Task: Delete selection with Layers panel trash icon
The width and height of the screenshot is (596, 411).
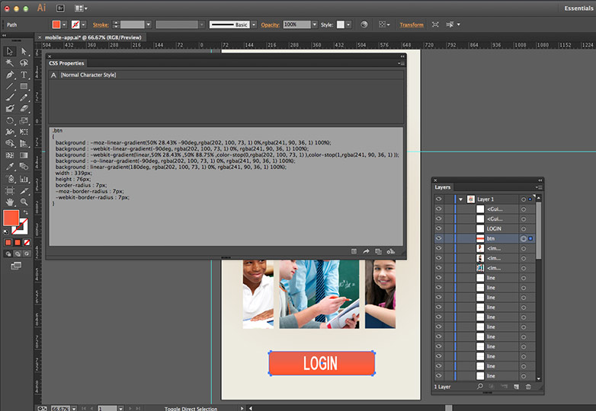Action: click(528, 387)
